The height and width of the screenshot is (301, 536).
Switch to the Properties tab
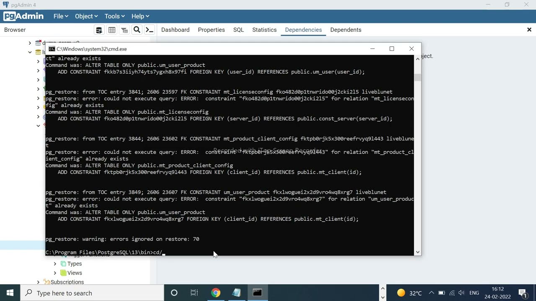(211, 30)
